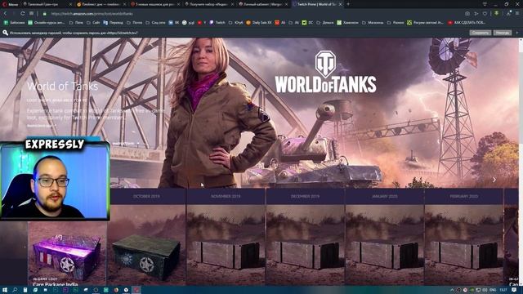Screen dimensions: 523x294
Task: Go back using the browser back arrow
Action: 6,14
